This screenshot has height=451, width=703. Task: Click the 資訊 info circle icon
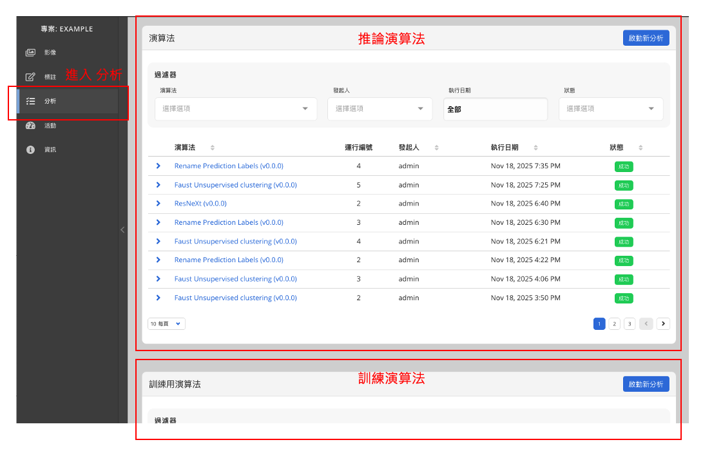pyautogui.click(x=30, y=149)
